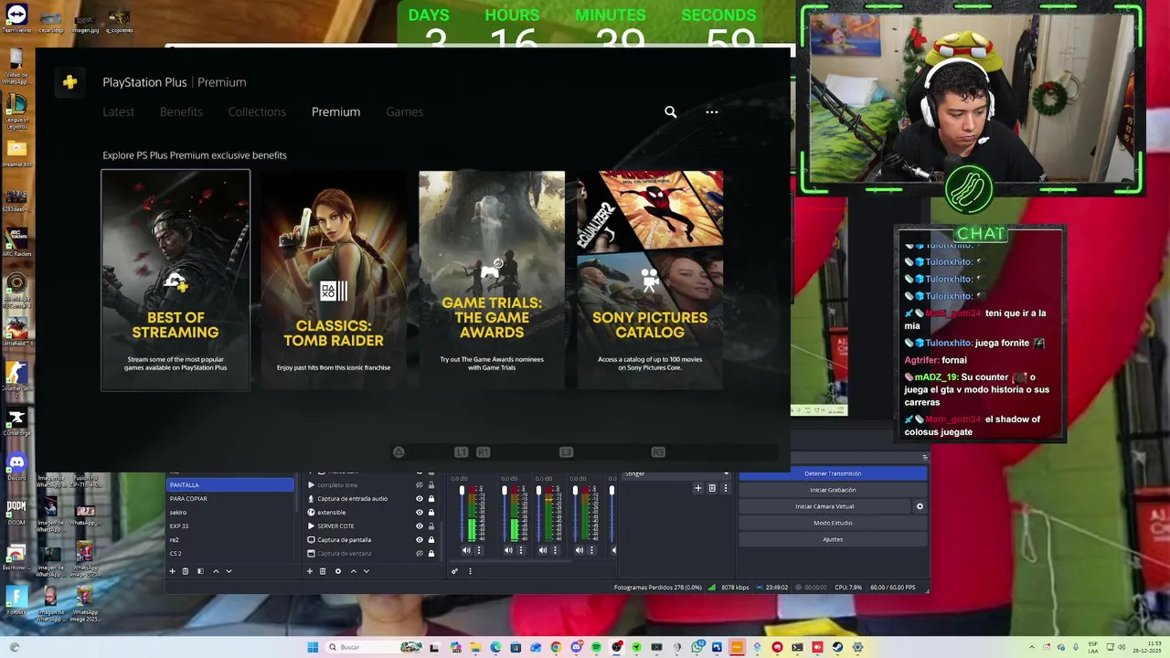Open Discord from the desktop shortcut
The height and width of the screenshot is (658, 1170).
click(x=16, y=463)
